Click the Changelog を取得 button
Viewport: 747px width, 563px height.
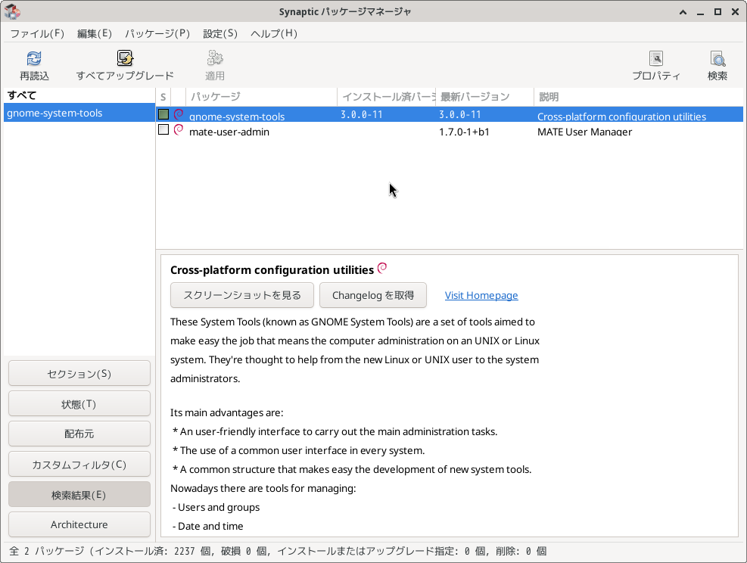coord(373,295)
